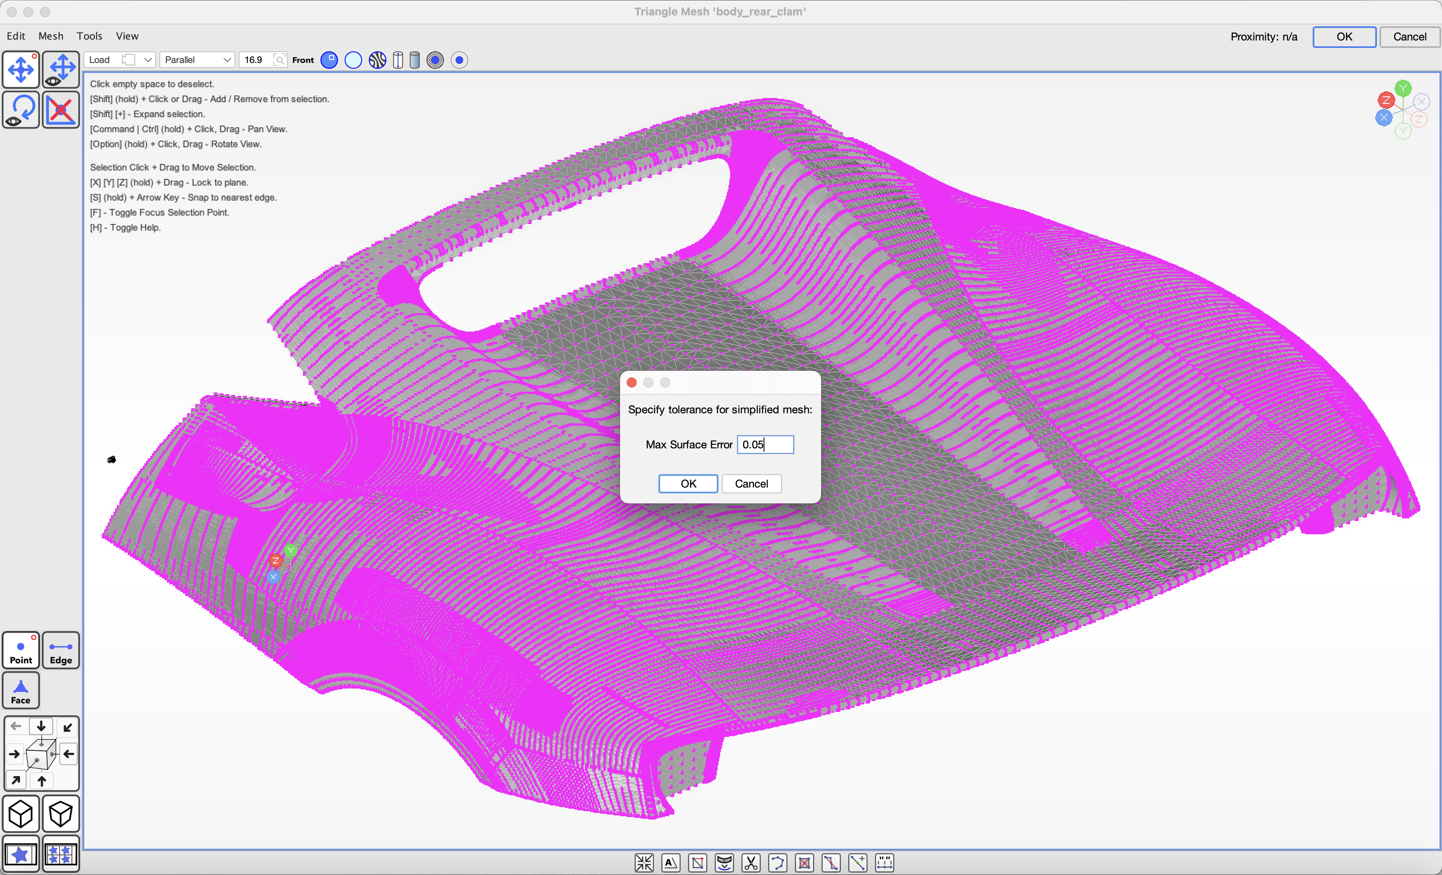
Task: Select the scissors cut tool
Action: pos(751,862)
